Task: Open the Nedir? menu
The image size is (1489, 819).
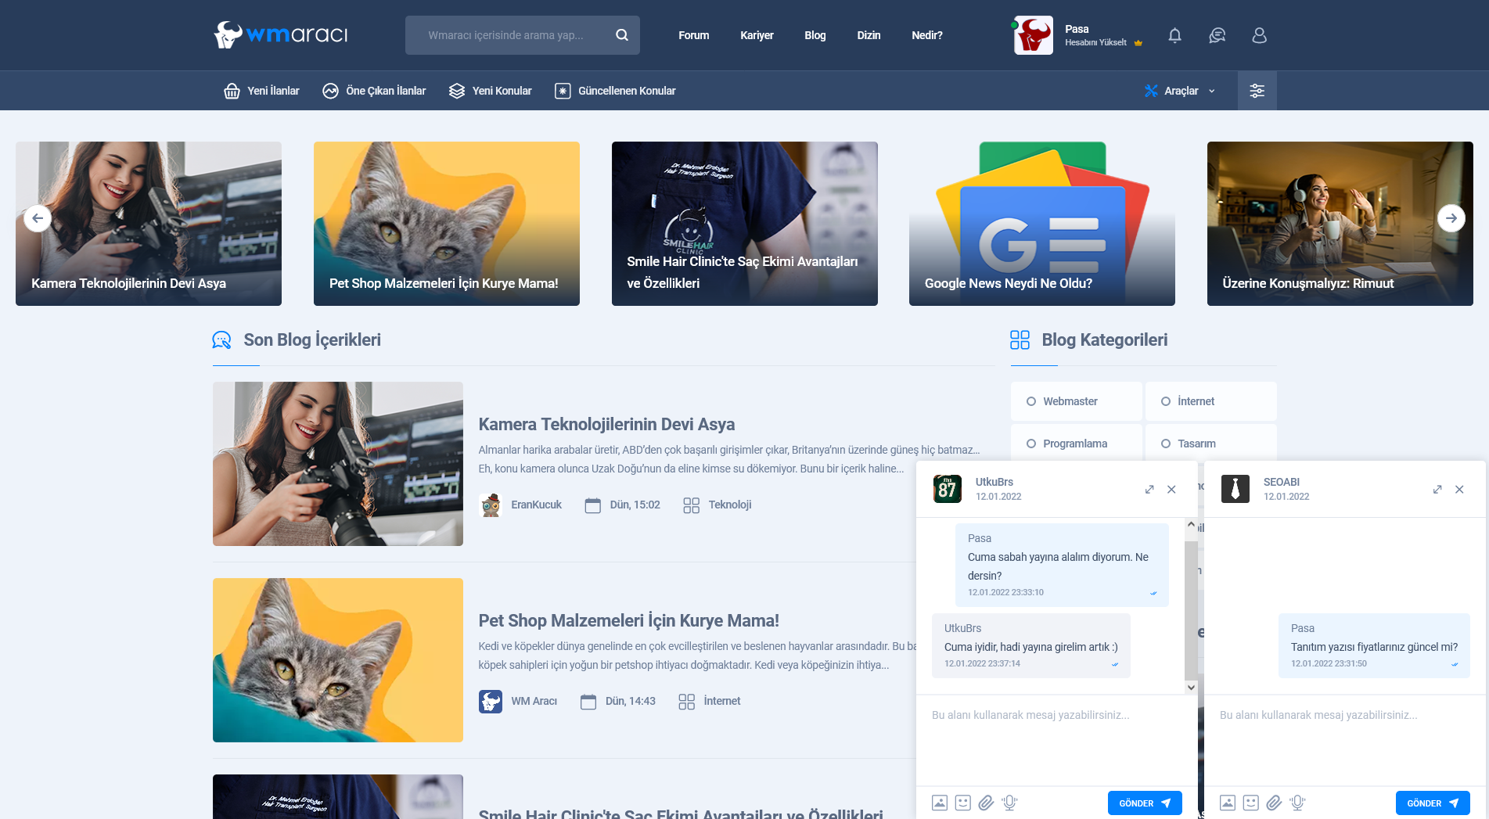Action: (926, 35)
